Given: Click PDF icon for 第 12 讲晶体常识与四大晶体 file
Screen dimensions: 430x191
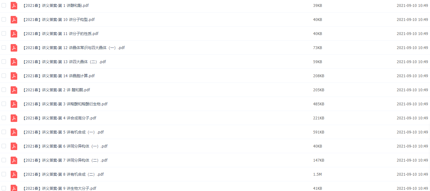Looking at the screenshot, I should tap(14, 48).
